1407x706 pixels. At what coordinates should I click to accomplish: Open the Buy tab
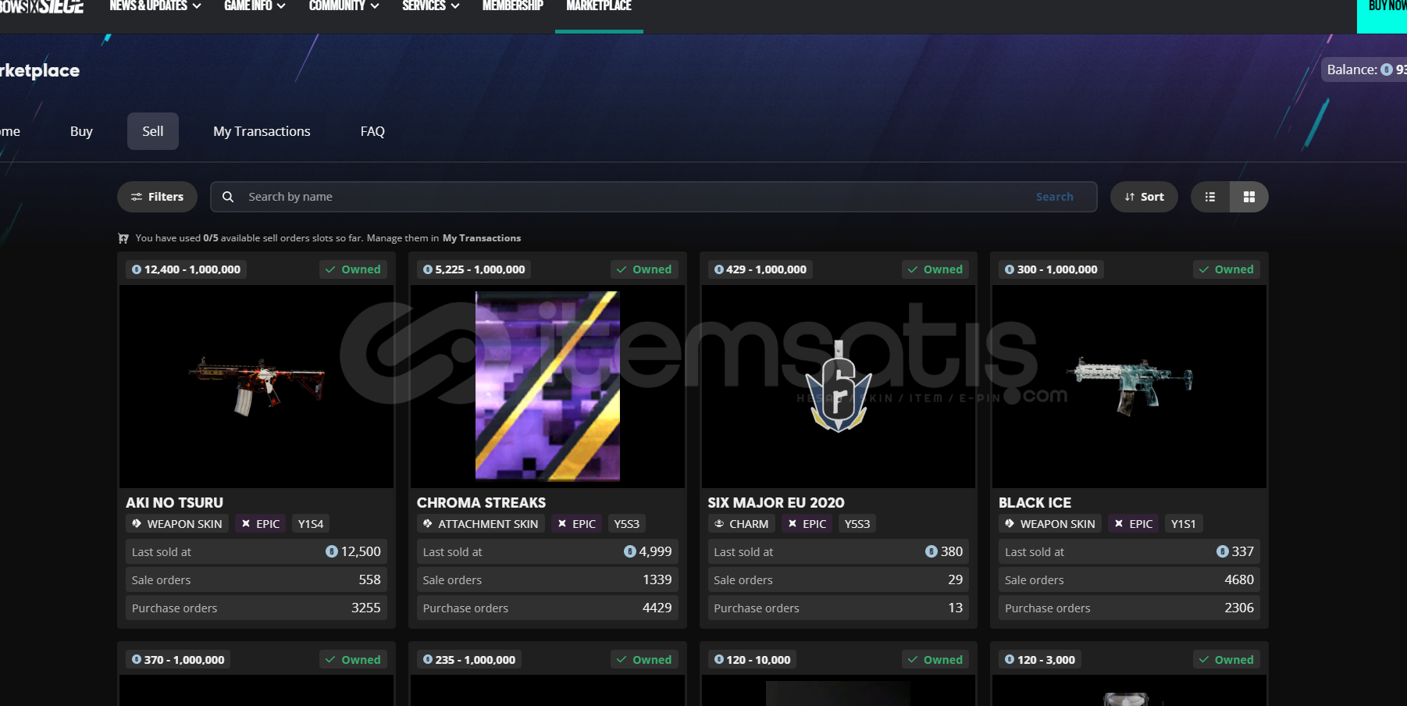click(x=81, y=131)
